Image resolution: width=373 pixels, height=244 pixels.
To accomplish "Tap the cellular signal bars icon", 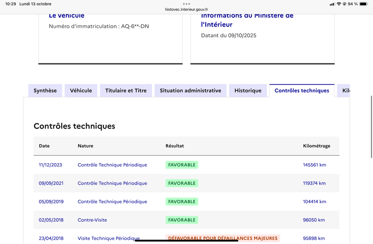I will 332,4.
